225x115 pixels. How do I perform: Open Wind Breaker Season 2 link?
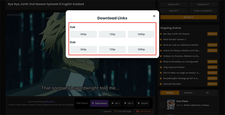pos(175,39)
